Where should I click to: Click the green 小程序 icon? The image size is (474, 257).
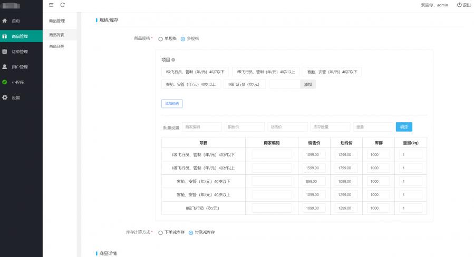coord(5,82)
